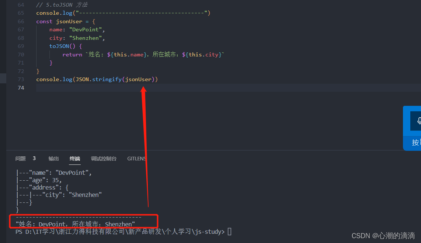421x243 pixels.
Task: Select the 终端 terminal tab
Action: pos(74,159)
